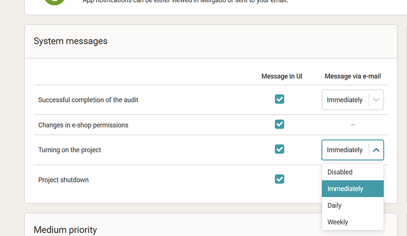Viewport: 407px width, 236px height.
Task: Click the Changes in e-shop permissions row label
Action: 83,125
